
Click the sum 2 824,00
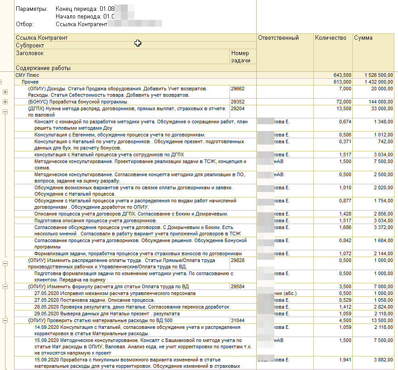pyautogui.click(x=383, y=307)
